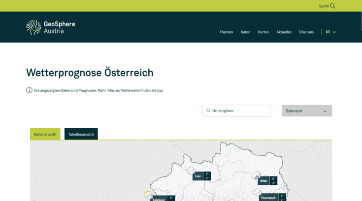
Task: Click the Eisenstadt cloud weather icon
Action: 257,192
